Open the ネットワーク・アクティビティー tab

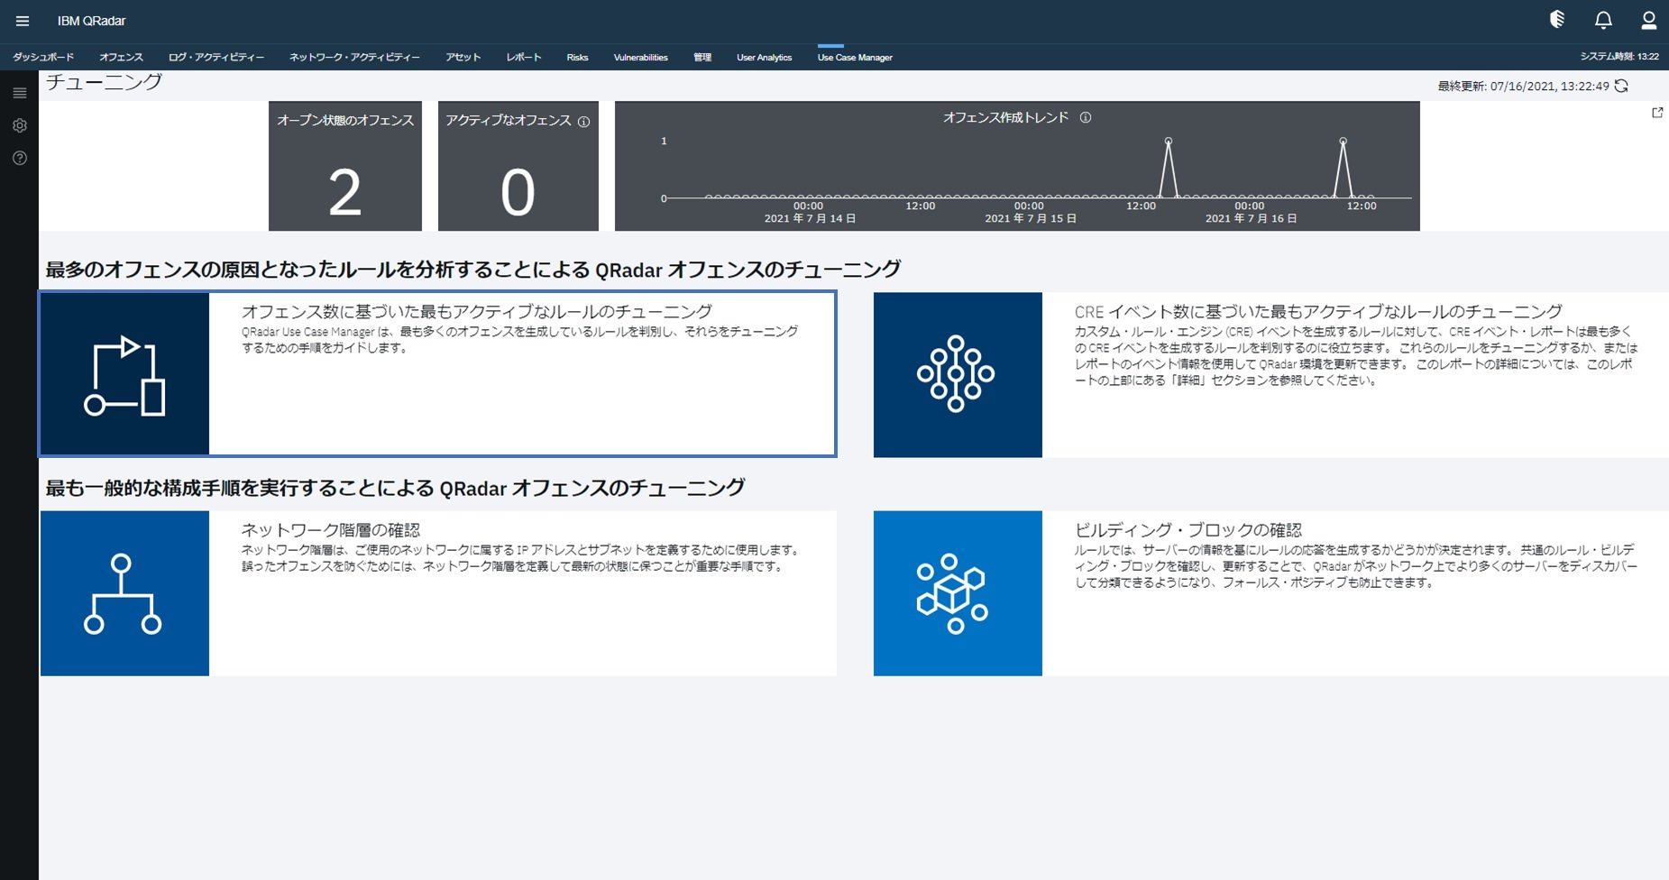point(354,57)
